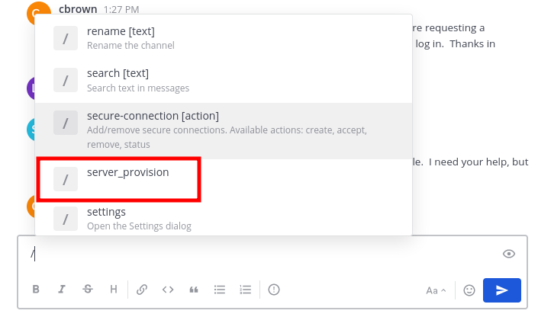Apply strikethrough formatting
Viewport: 538px width, 317px height.
88,290
